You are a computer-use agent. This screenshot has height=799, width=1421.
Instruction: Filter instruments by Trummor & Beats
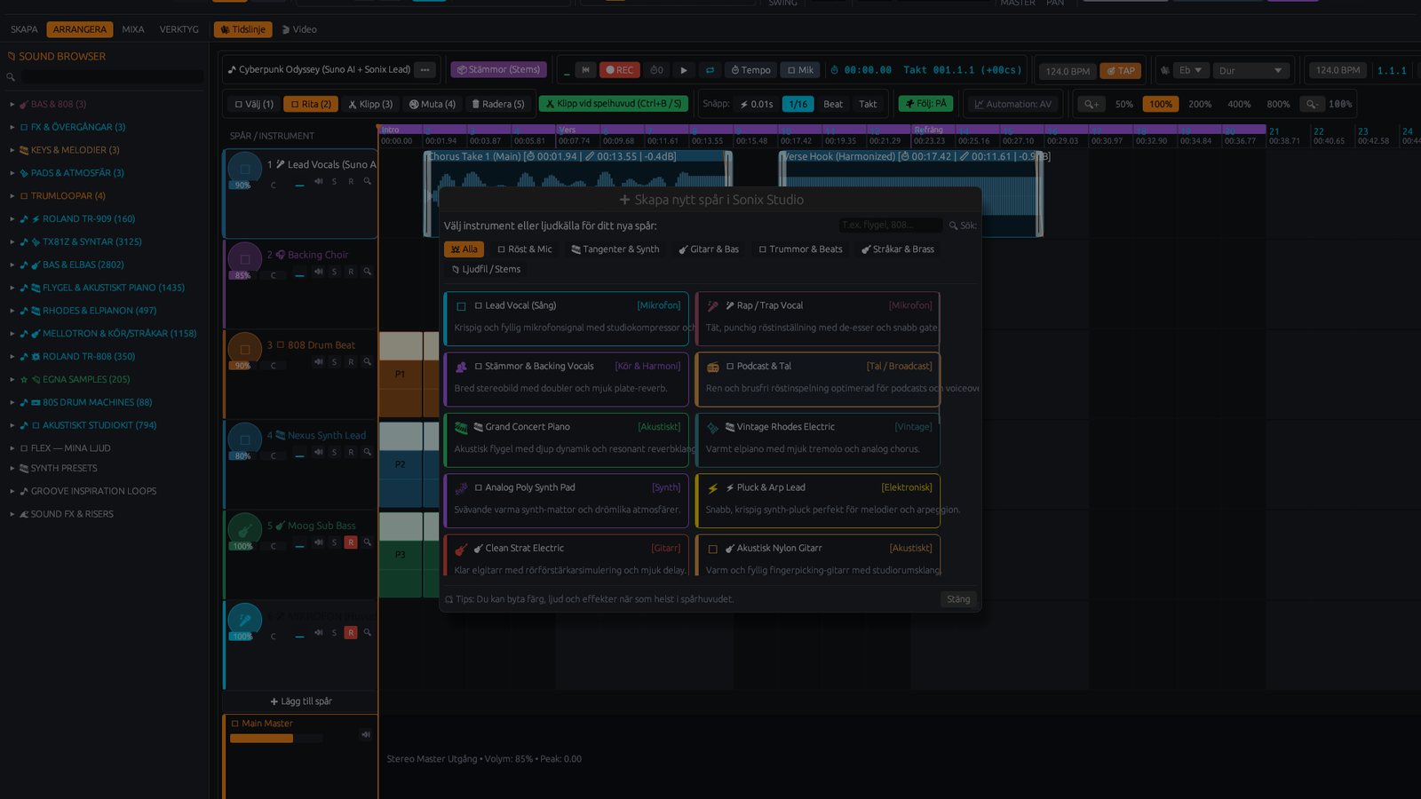(800, 249)
